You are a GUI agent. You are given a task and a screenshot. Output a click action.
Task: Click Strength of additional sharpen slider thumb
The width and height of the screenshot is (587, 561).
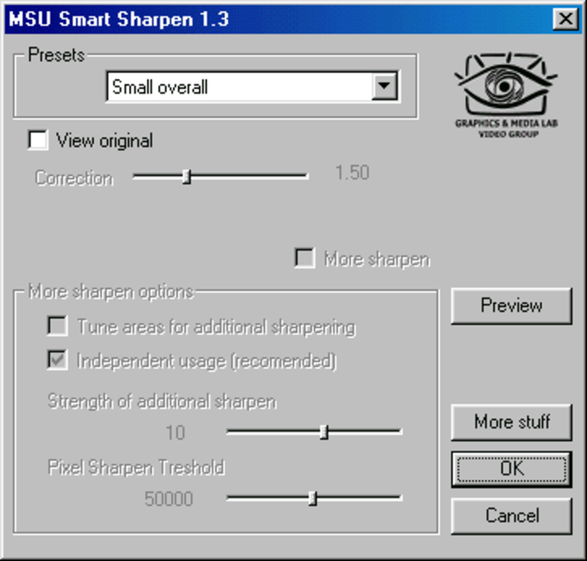pyautogui.click(x=324, y=432)
